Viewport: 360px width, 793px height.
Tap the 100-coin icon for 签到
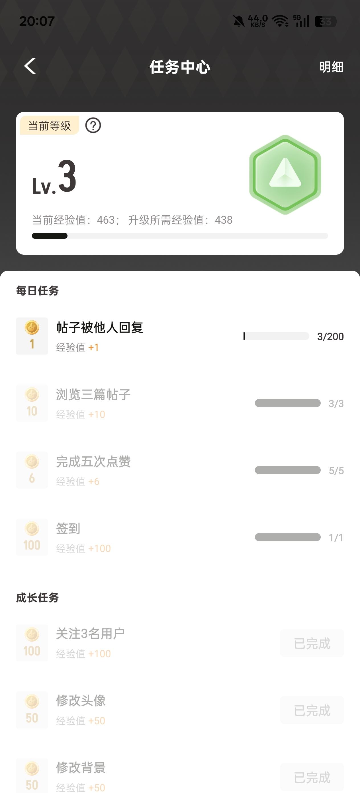(32, 537)
